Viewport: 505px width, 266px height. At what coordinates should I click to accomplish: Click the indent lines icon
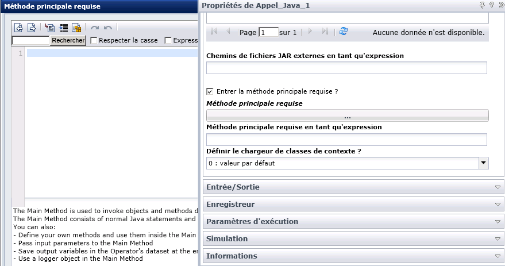[63, 28]
